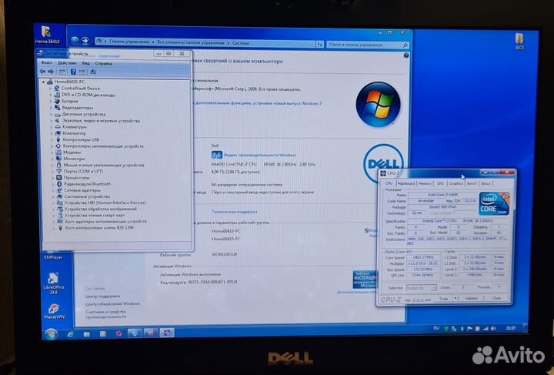The image size is (554, 375).
Task: Select Мониторы in the device tree
Action: pos(74,159)
